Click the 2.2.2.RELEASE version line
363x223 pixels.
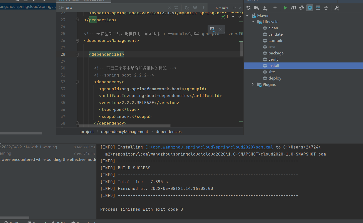click(x=139, y=103)
